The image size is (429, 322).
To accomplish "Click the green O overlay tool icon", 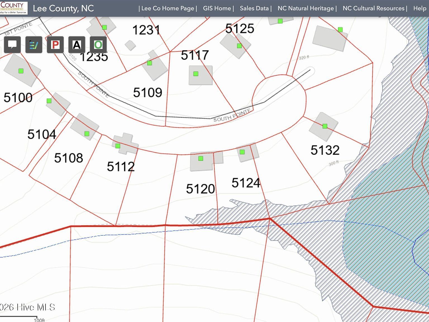I will point(98,45).
